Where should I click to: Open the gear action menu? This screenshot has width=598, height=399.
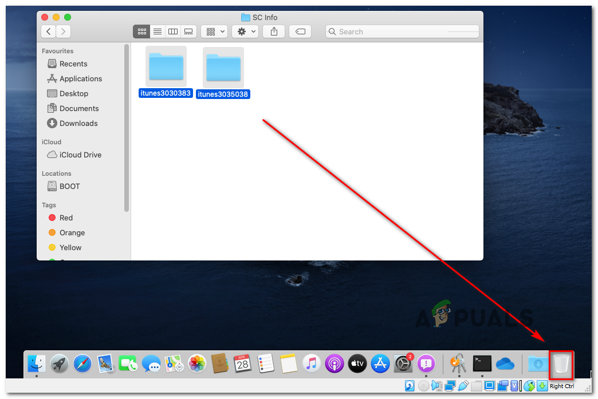pyautogui.click(x=245, y=31)
